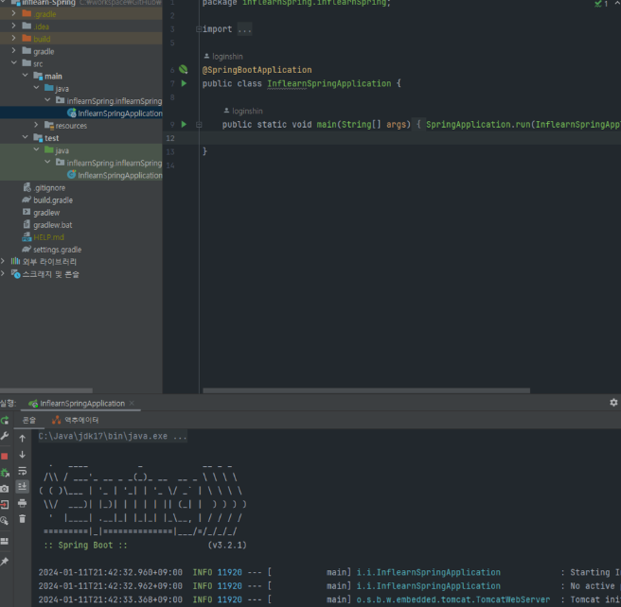Select the .gitignore file

point(49,188)
